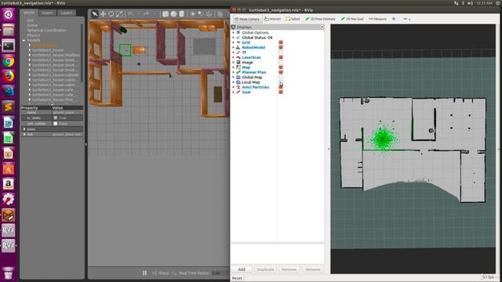This screenshot has width=502, height=282.
Task: Select the Map display row
Action: [x=246, y=67]
